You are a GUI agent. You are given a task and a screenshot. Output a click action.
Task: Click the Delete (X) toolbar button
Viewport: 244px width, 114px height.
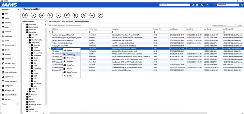59,15
